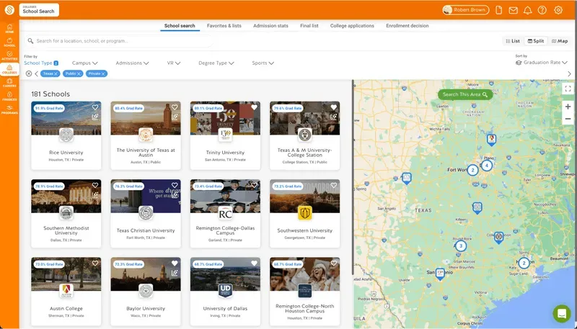Open School section in sidebar
Viewport: 577px width, 329px height.
pyautogui.click(x=9, y=42)
